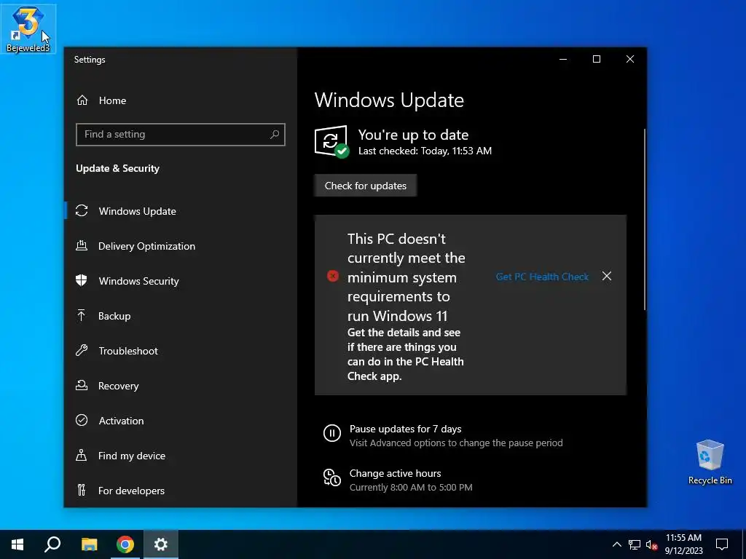Open taskbar search magnifier
The width and height of the screenshot is (746, 559).
pos(52,544)
